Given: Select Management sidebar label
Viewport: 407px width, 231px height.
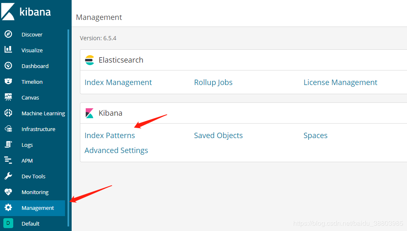Looking at the screenshot, I should (38, 208).
